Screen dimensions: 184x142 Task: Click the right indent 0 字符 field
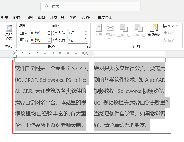(x=41, y=40)
